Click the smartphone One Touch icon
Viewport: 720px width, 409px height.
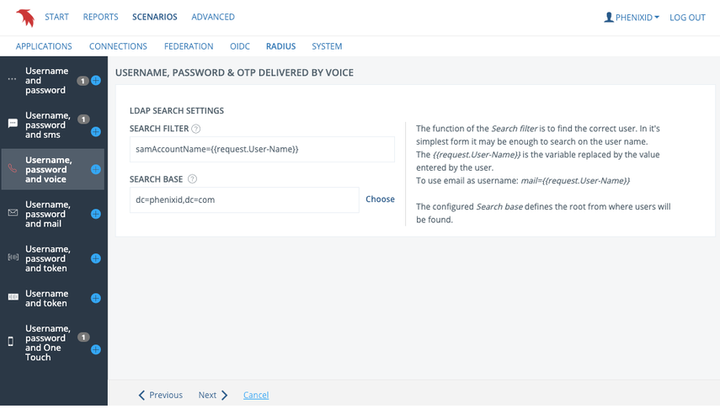[x=11, y=342]
